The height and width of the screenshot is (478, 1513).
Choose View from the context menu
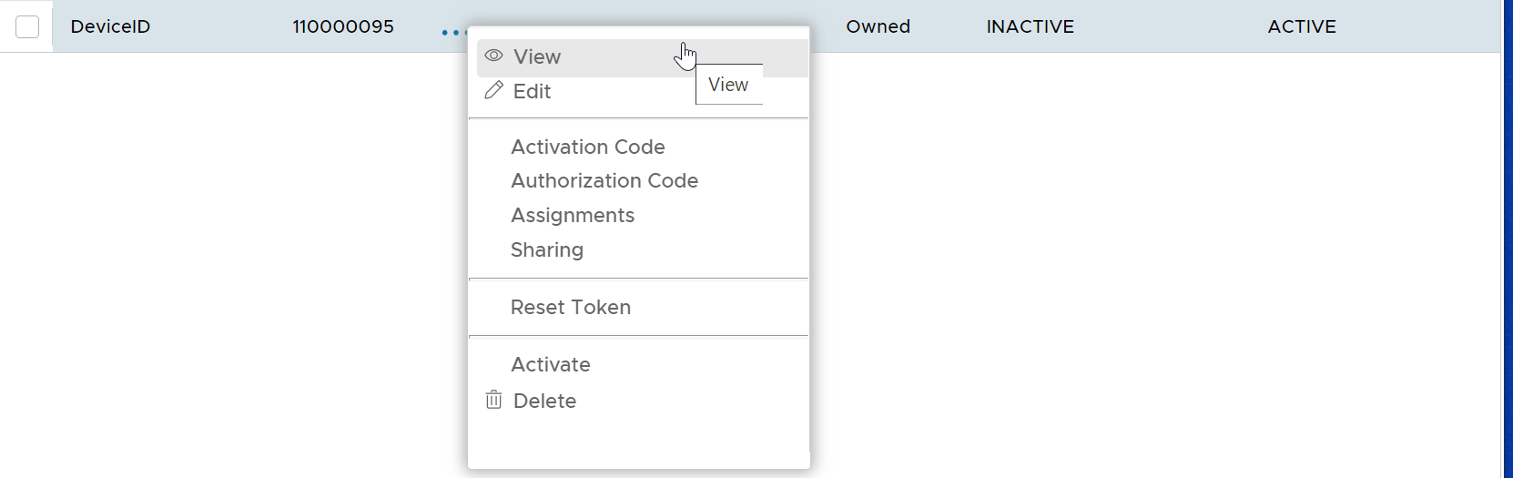coord(537,57)
